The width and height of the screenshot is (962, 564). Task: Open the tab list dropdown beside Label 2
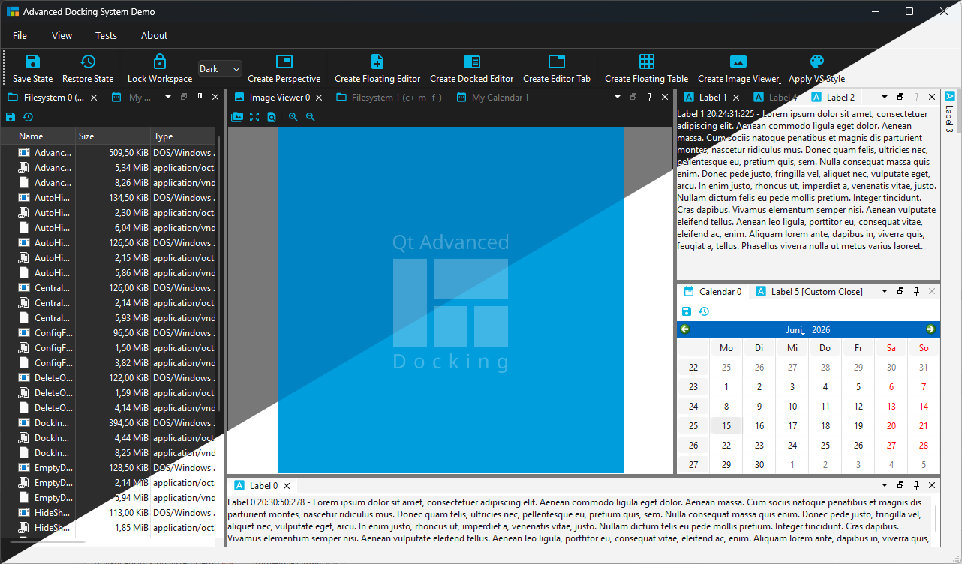[885, 97]
